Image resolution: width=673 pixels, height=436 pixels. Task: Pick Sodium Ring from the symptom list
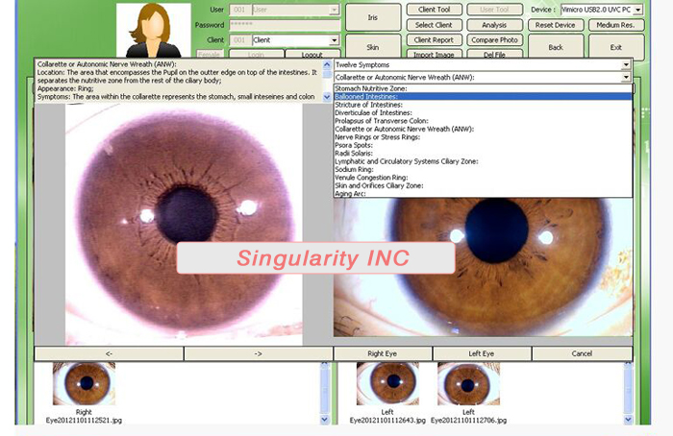coord(356,168)
